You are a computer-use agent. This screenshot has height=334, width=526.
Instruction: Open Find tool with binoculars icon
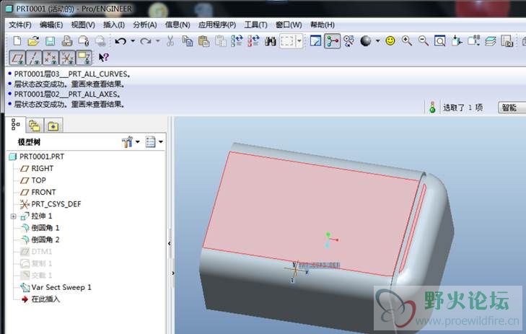271,41
